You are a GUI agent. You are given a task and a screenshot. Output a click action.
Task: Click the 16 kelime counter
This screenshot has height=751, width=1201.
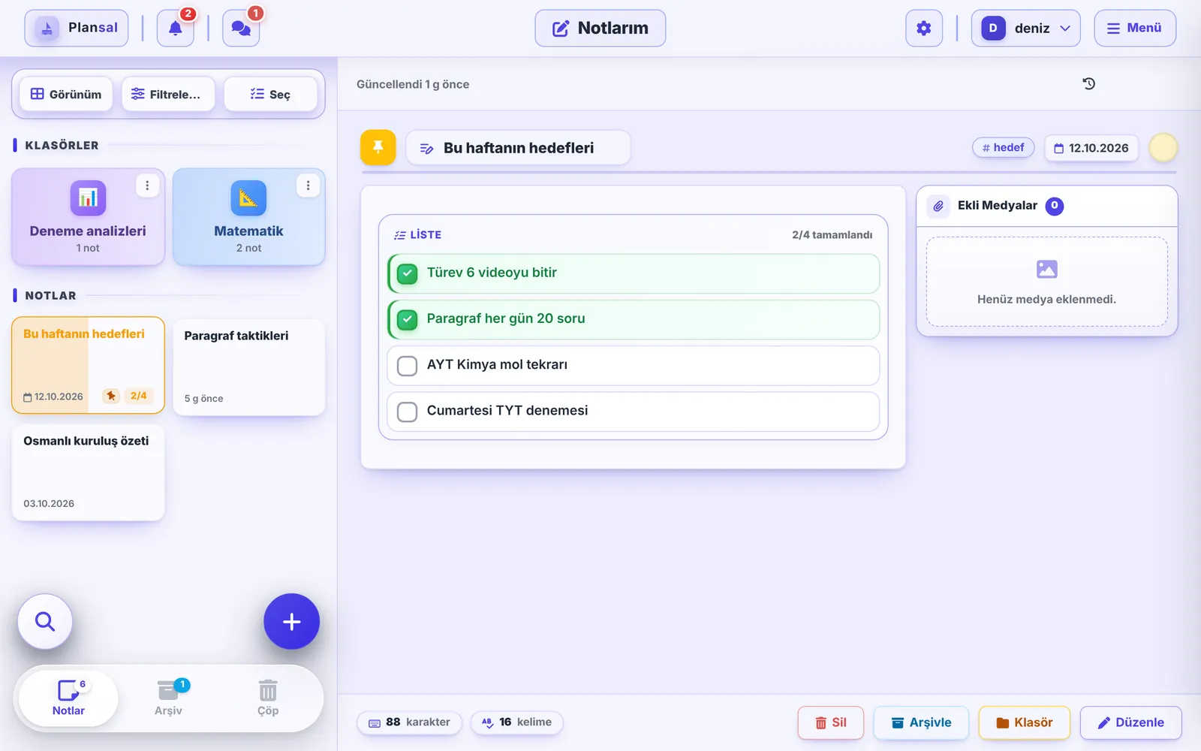516,722
